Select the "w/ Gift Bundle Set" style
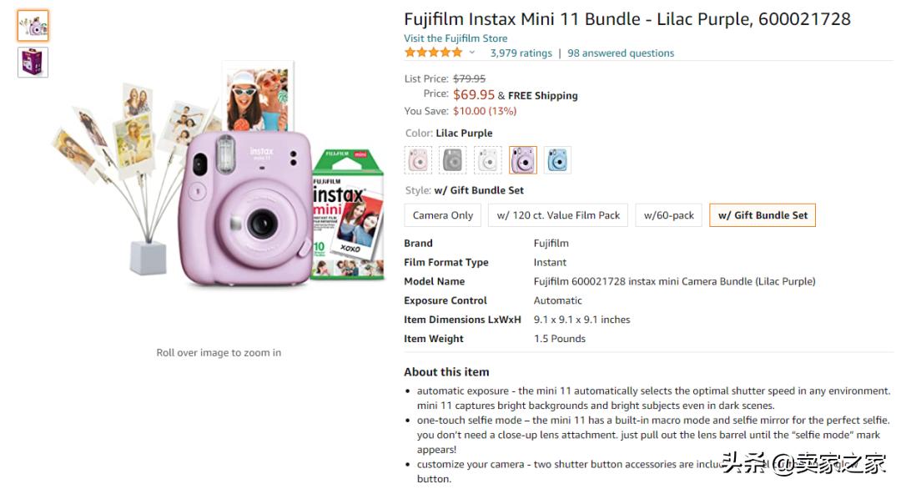The height and width of the screenshot is (489, 901). (763, 215)
